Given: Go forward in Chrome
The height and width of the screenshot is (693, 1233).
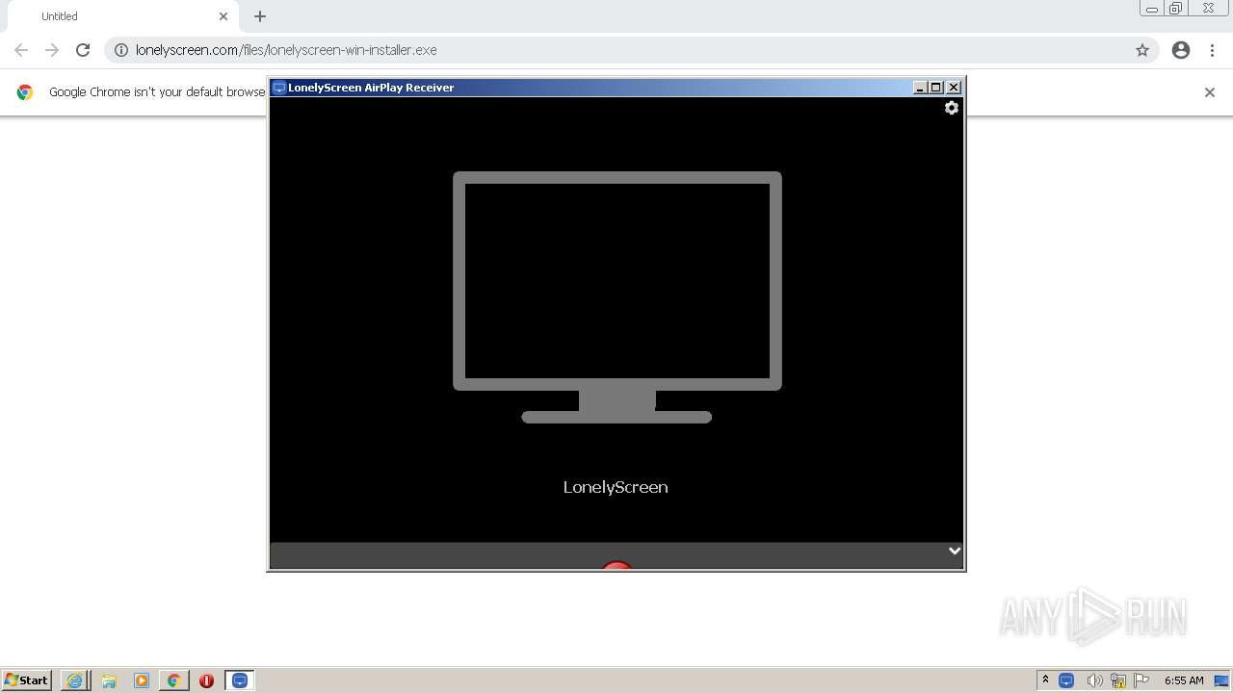Looking at the screenshot, I should click(x=52, y=50).
